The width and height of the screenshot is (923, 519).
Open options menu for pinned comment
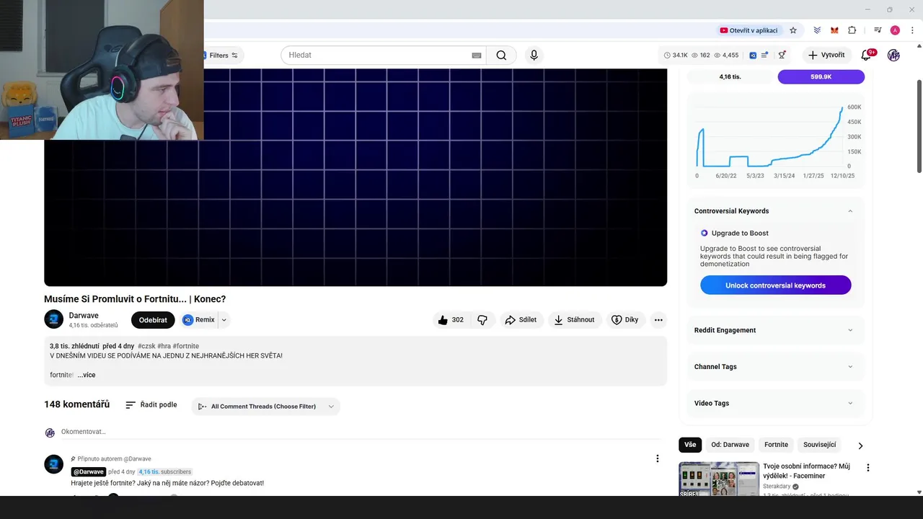657,458
